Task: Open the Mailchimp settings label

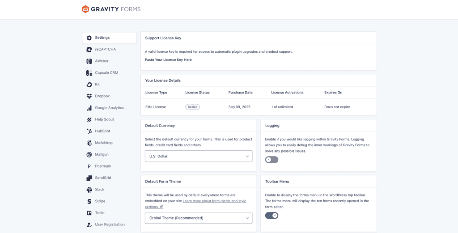Action: [x=104, y=143]
